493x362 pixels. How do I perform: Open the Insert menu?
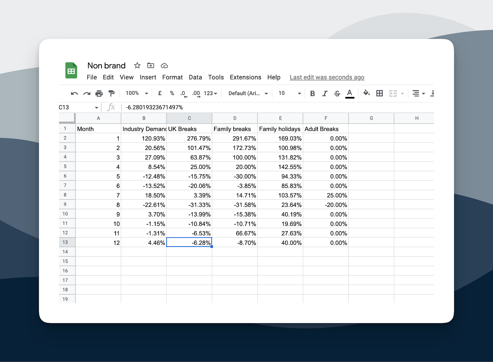click(148, 77)
